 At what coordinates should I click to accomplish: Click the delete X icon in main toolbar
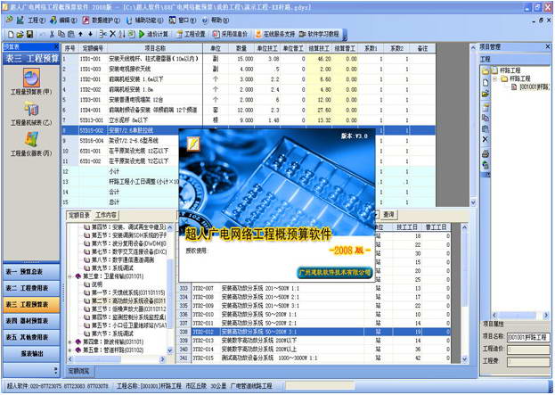pos(112,35)
